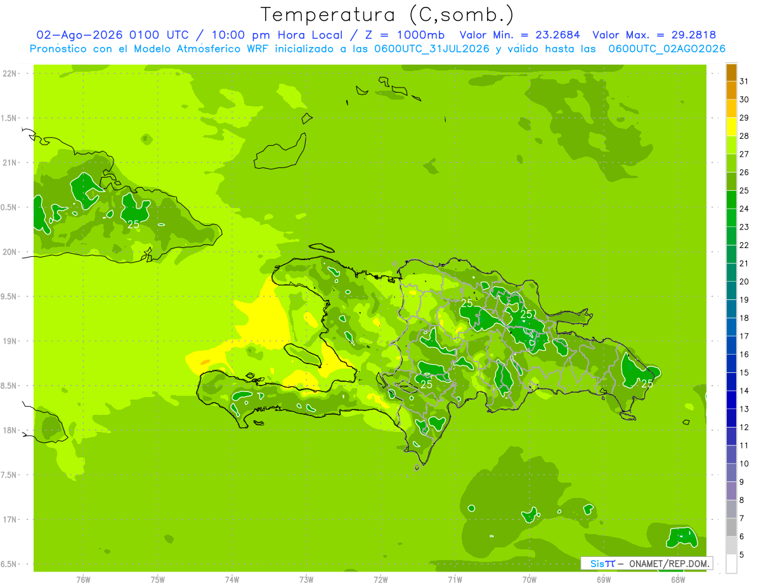
Task: Click the '73W' longitude label
Action: (x=306, y=580)
